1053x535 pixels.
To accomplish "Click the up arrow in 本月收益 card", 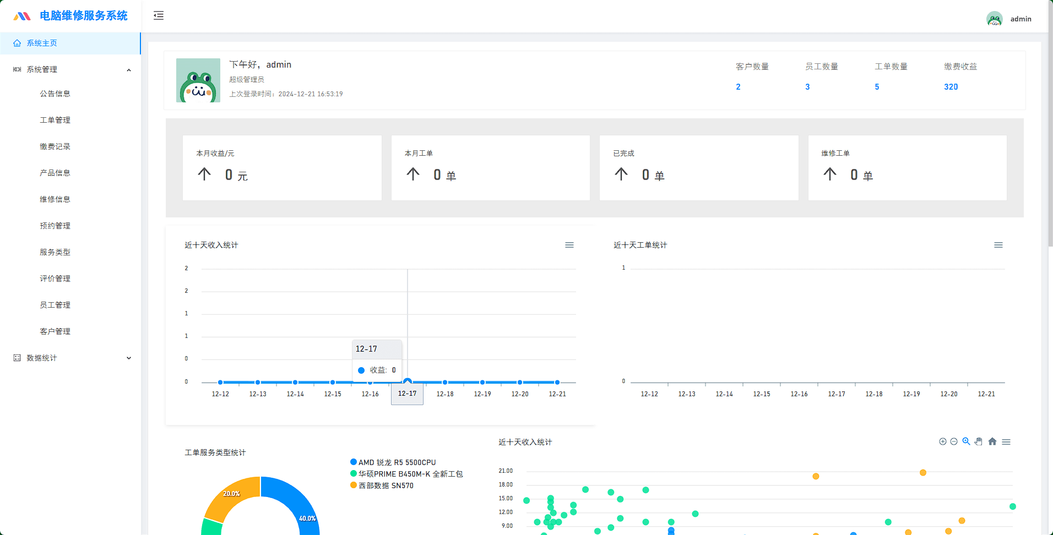I will coord(204,174).
